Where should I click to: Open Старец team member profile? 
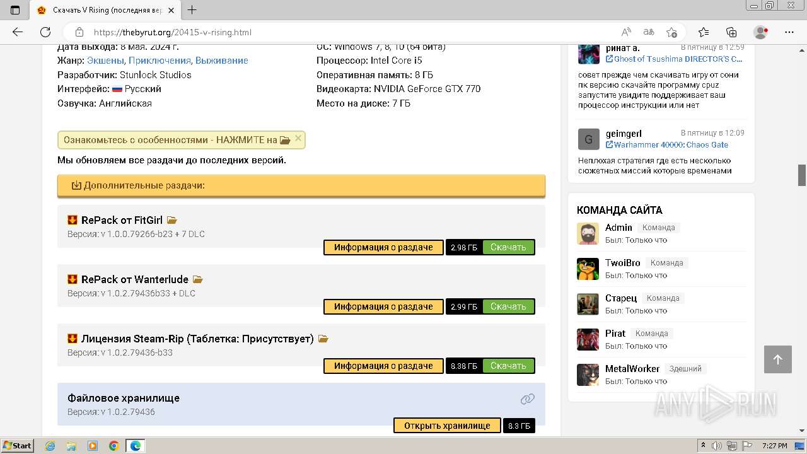click(621, 298)
